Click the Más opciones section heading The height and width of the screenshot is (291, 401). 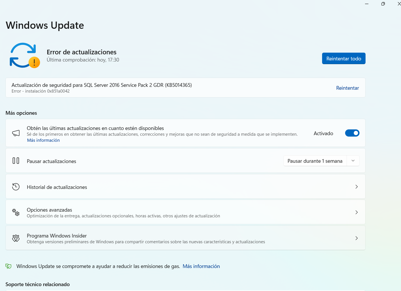pyautogui.click(x=21, y=113)
